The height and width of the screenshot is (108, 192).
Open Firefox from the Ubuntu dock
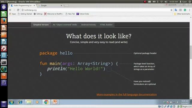pos(4,21)
